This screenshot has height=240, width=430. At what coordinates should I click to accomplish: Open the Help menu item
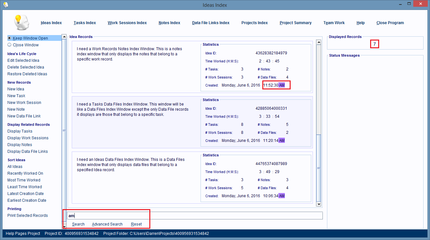[x=360, y=23]
